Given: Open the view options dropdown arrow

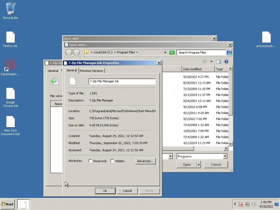Looking at the screenshot, I should (x=211, y=62).
